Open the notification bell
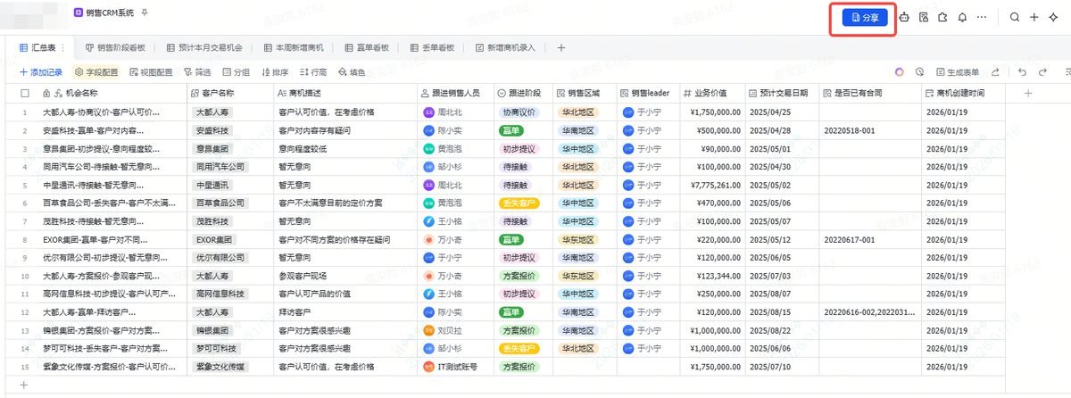 click(x=962, y=17)
